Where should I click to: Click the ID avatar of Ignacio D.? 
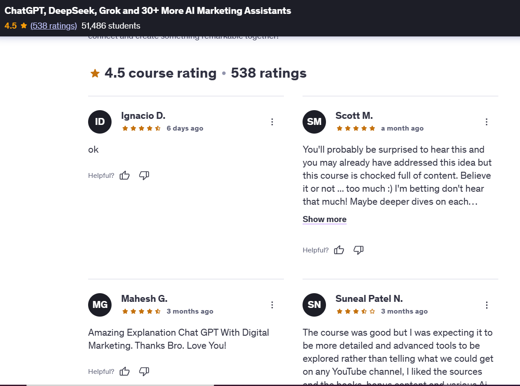coord(100,122)
